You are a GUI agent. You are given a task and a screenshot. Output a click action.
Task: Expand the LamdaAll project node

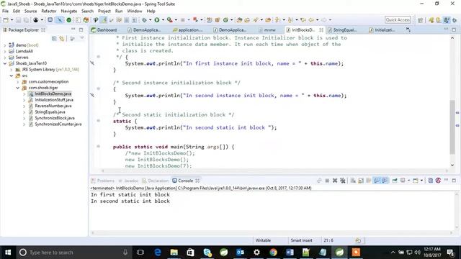coord(5,51)
